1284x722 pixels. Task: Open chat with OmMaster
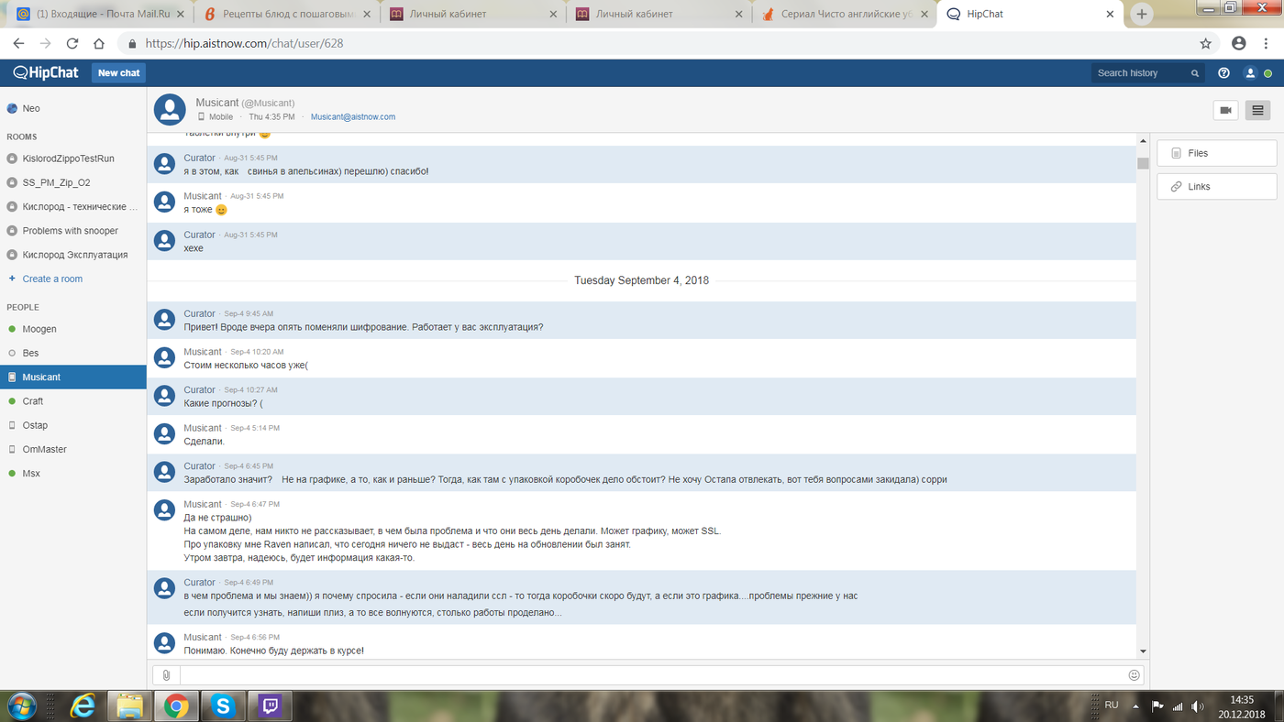point(73,449)
